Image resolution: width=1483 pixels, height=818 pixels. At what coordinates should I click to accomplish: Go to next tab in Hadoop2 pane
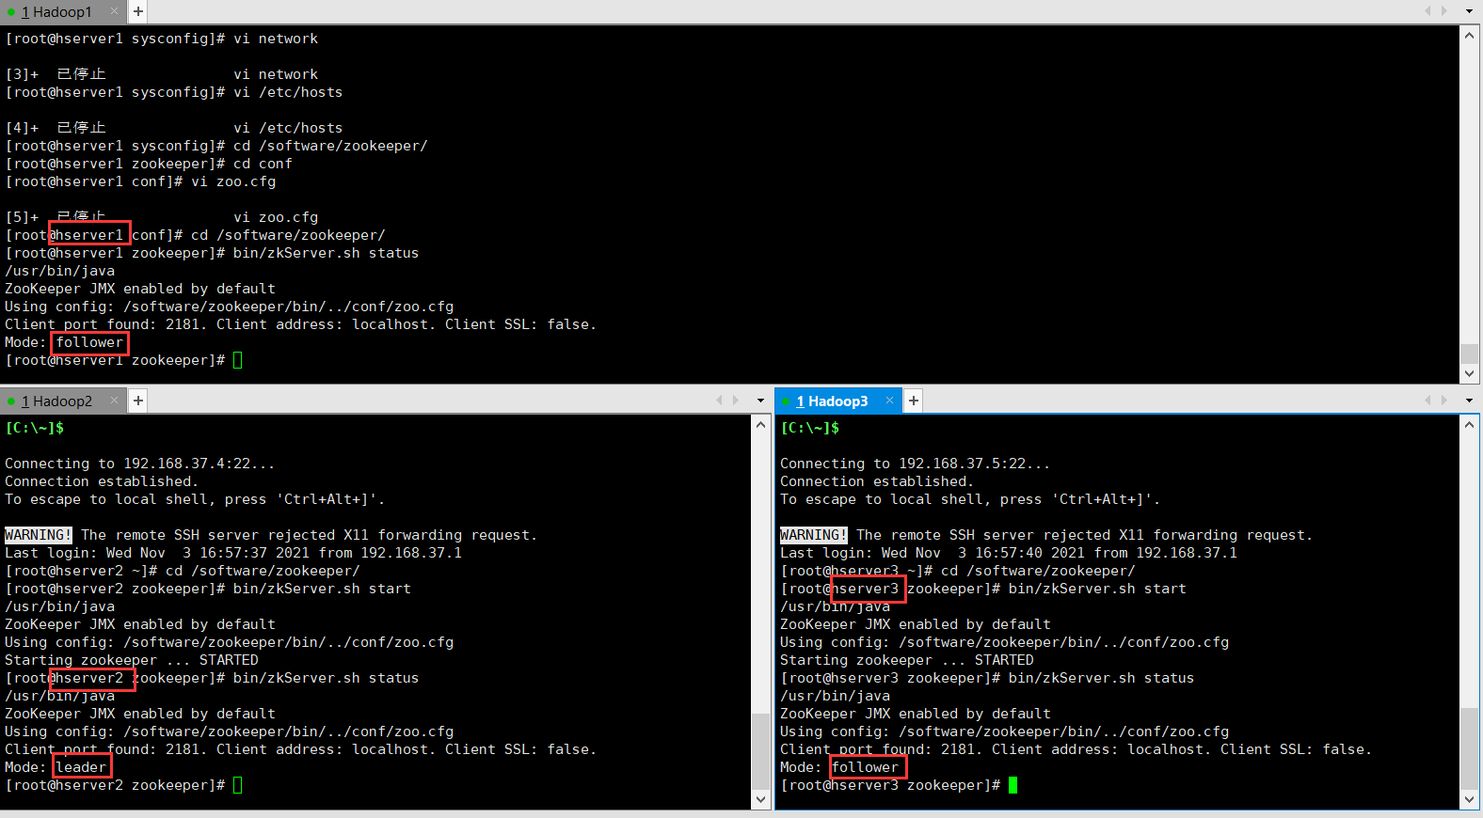click(x=736, y=401)
